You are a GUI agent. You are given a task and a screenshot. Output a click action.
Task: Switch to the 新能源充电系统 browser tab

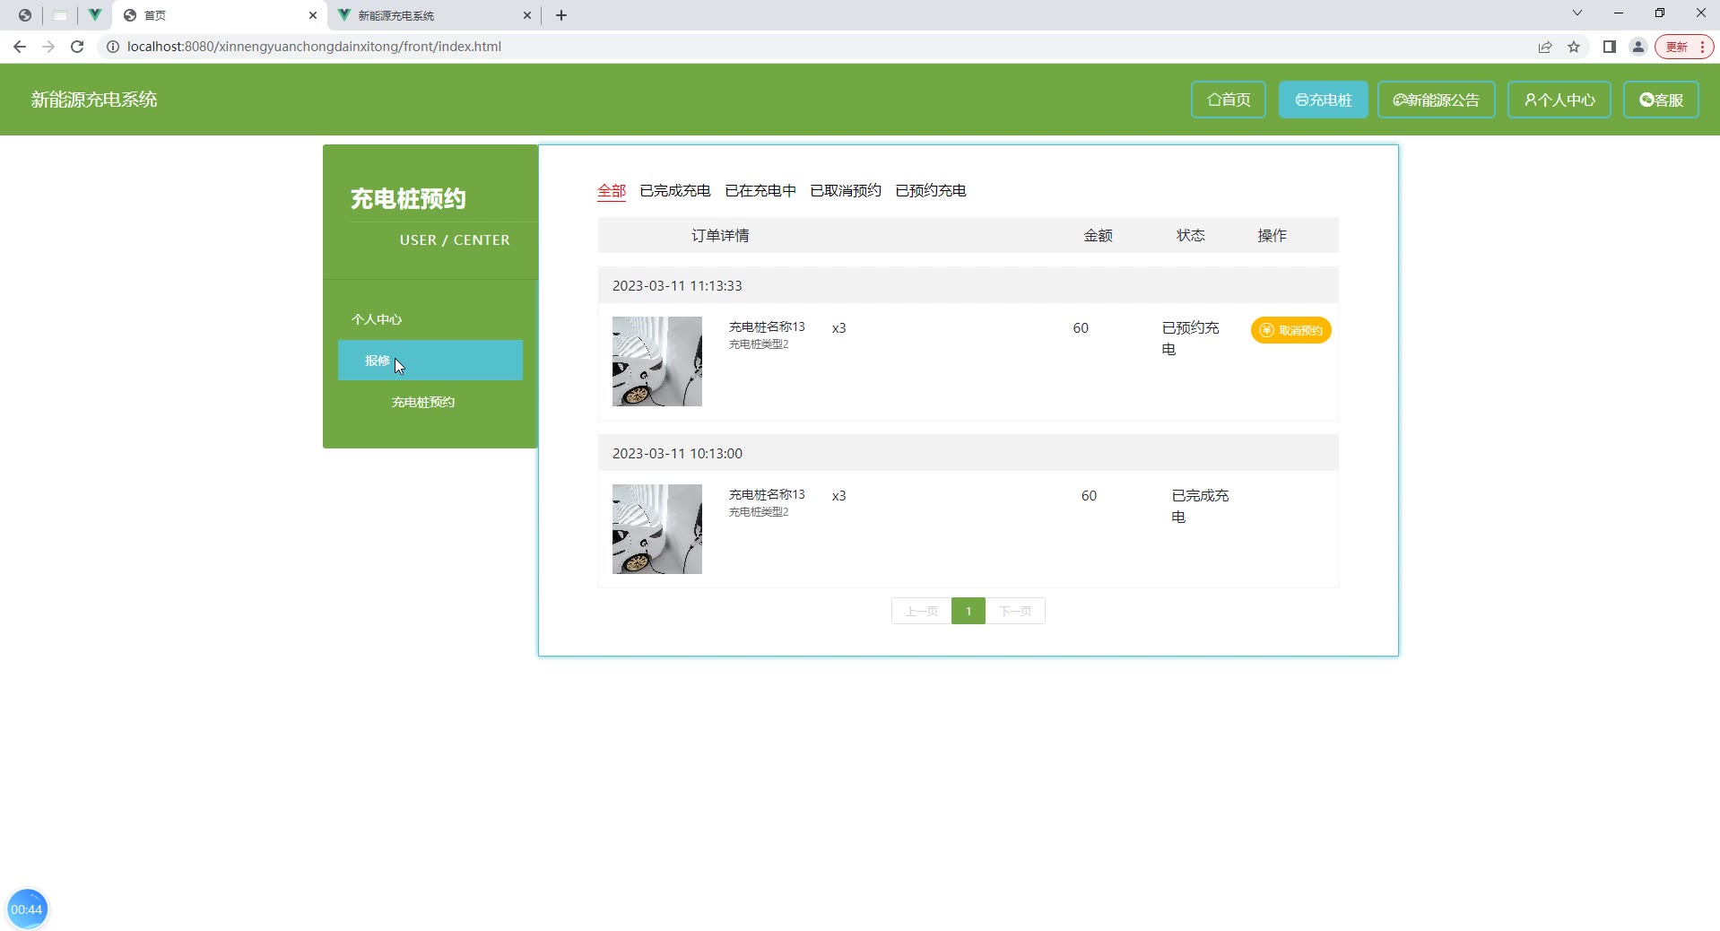(421, 15)
